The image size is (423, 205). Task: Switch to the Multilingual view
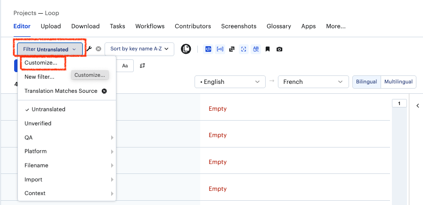tap(398, 82)
